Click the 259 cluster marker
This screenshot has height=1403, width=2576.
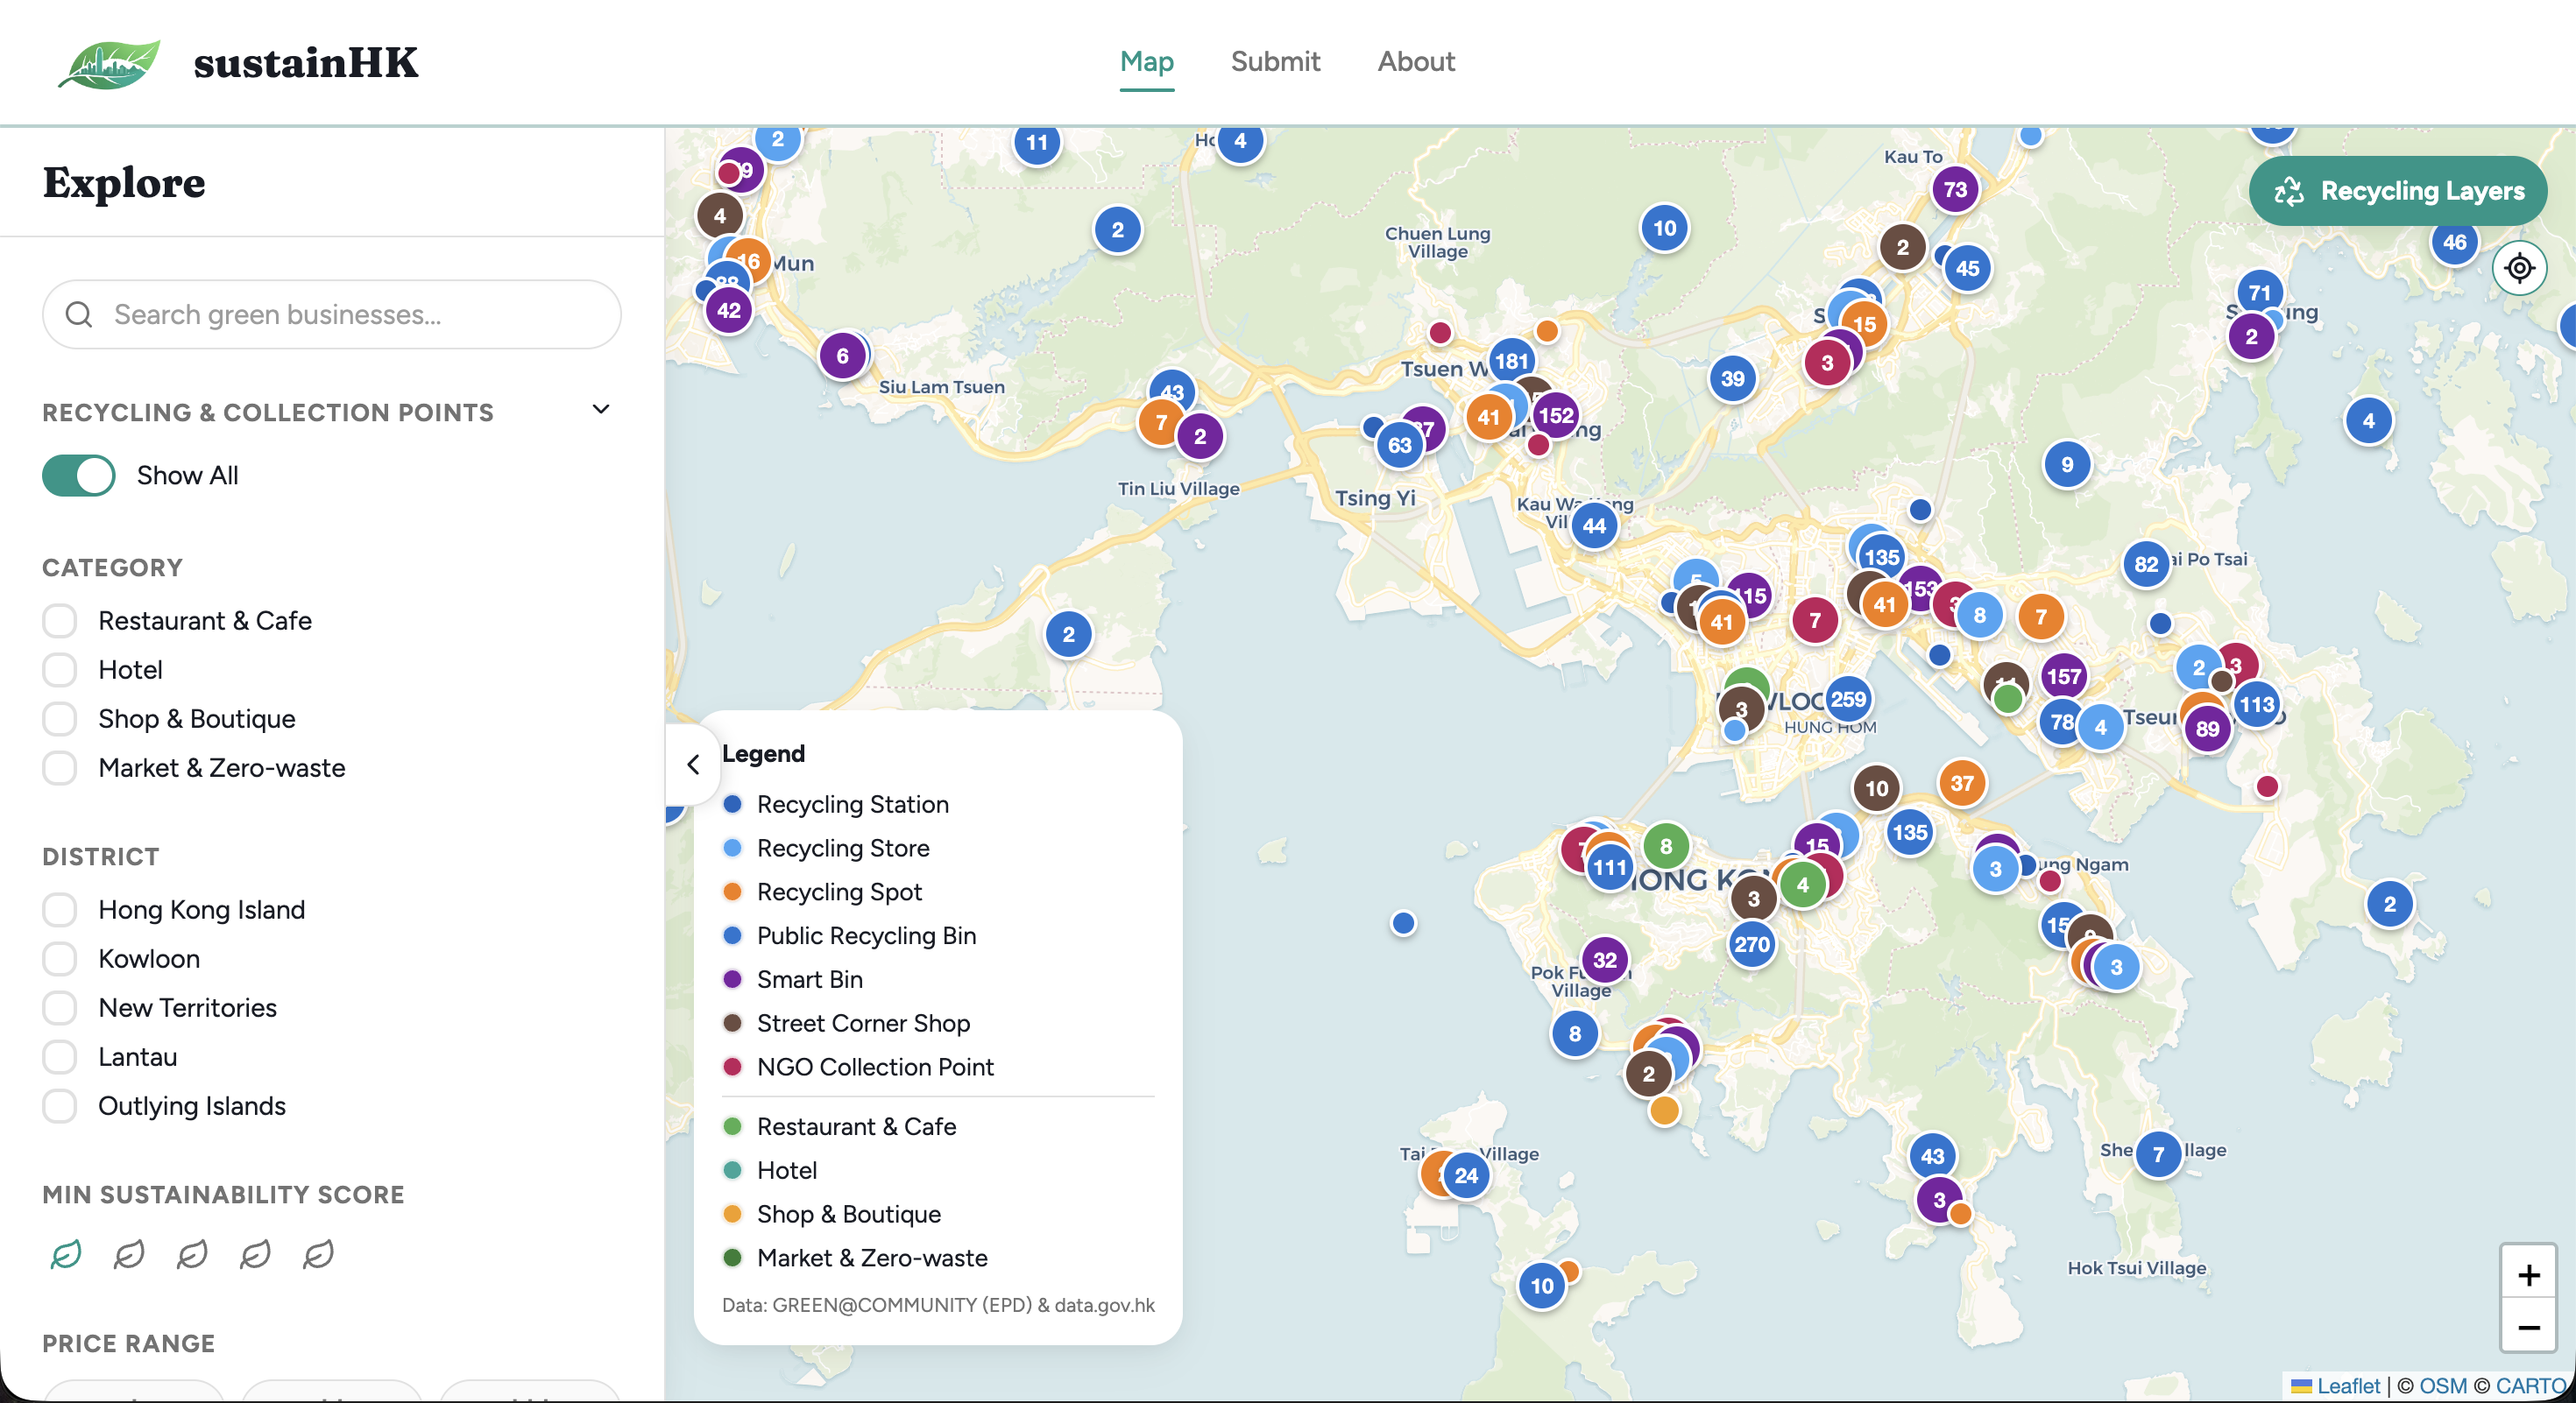(1847, 699)
